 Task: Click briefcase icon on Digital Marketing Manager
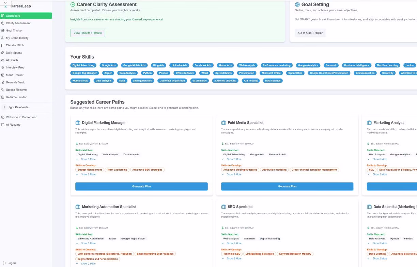(x=78, y=123)
